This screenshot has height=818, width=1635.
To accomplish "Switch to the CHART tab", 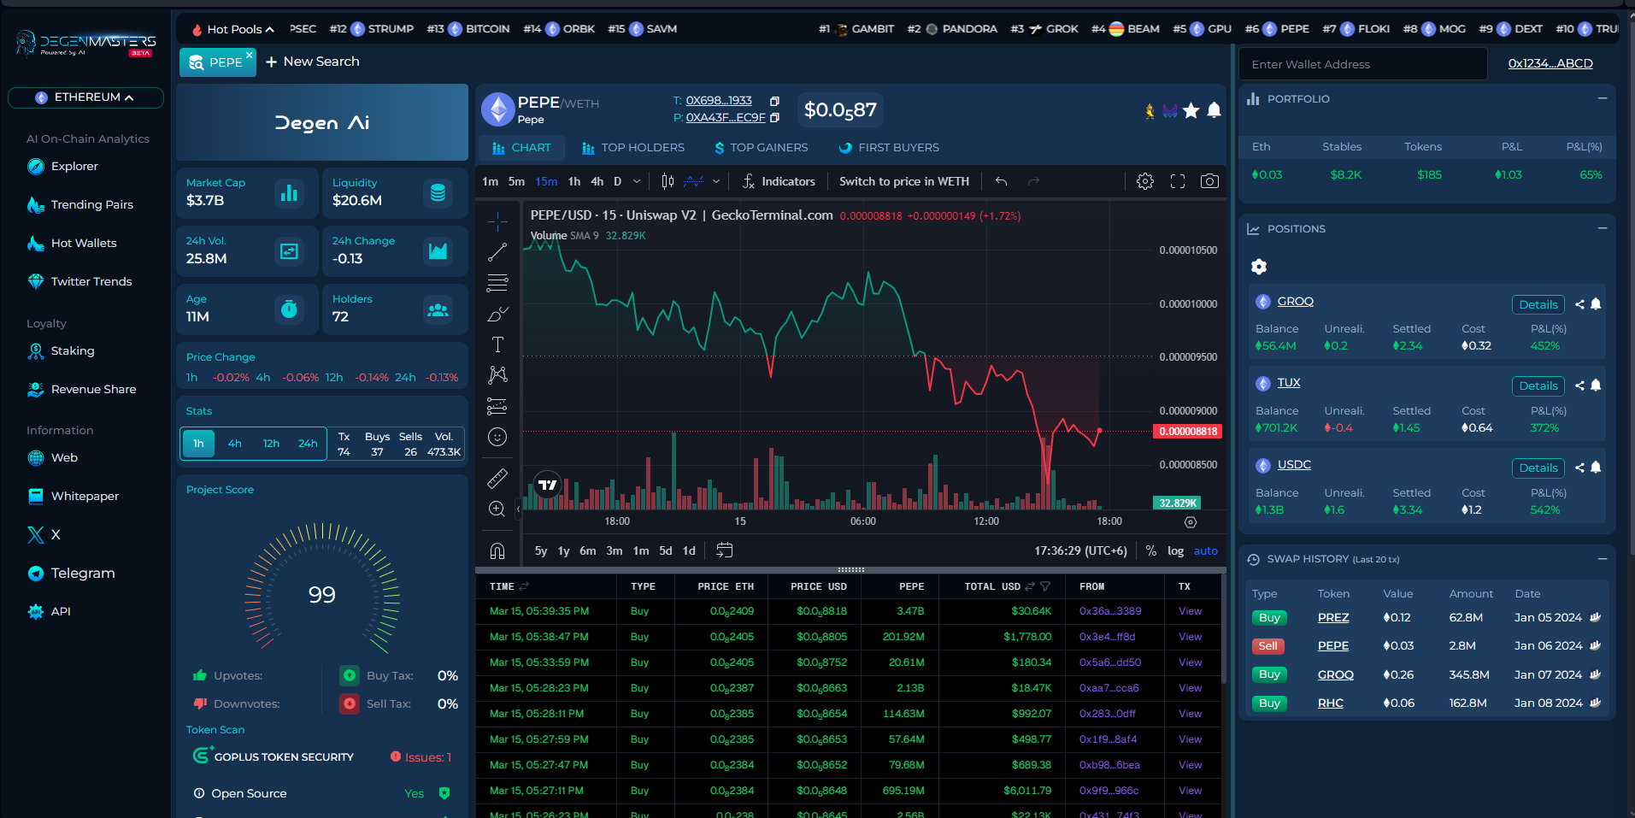I will point(521,148).
